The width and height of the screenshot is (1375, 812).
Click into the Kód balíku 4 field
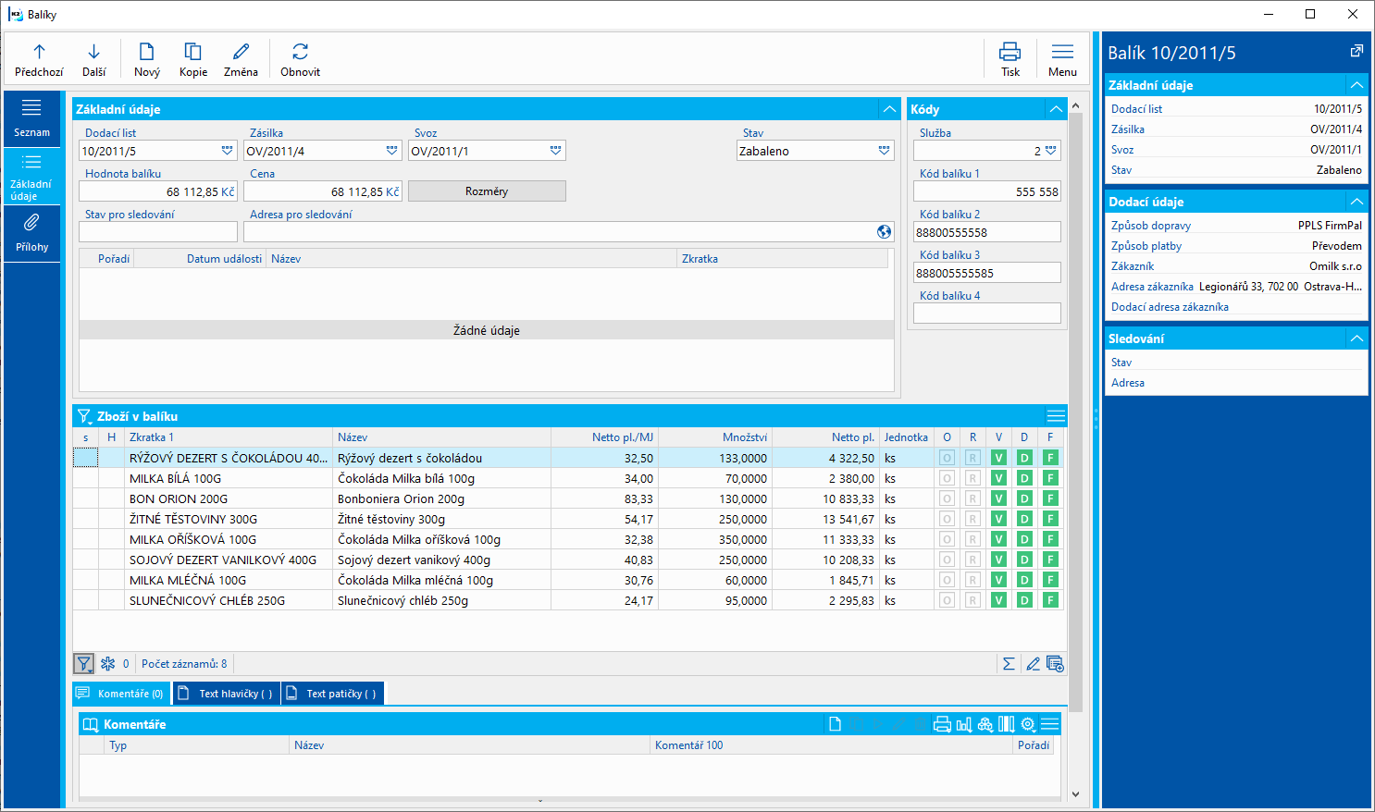(986, 314)
